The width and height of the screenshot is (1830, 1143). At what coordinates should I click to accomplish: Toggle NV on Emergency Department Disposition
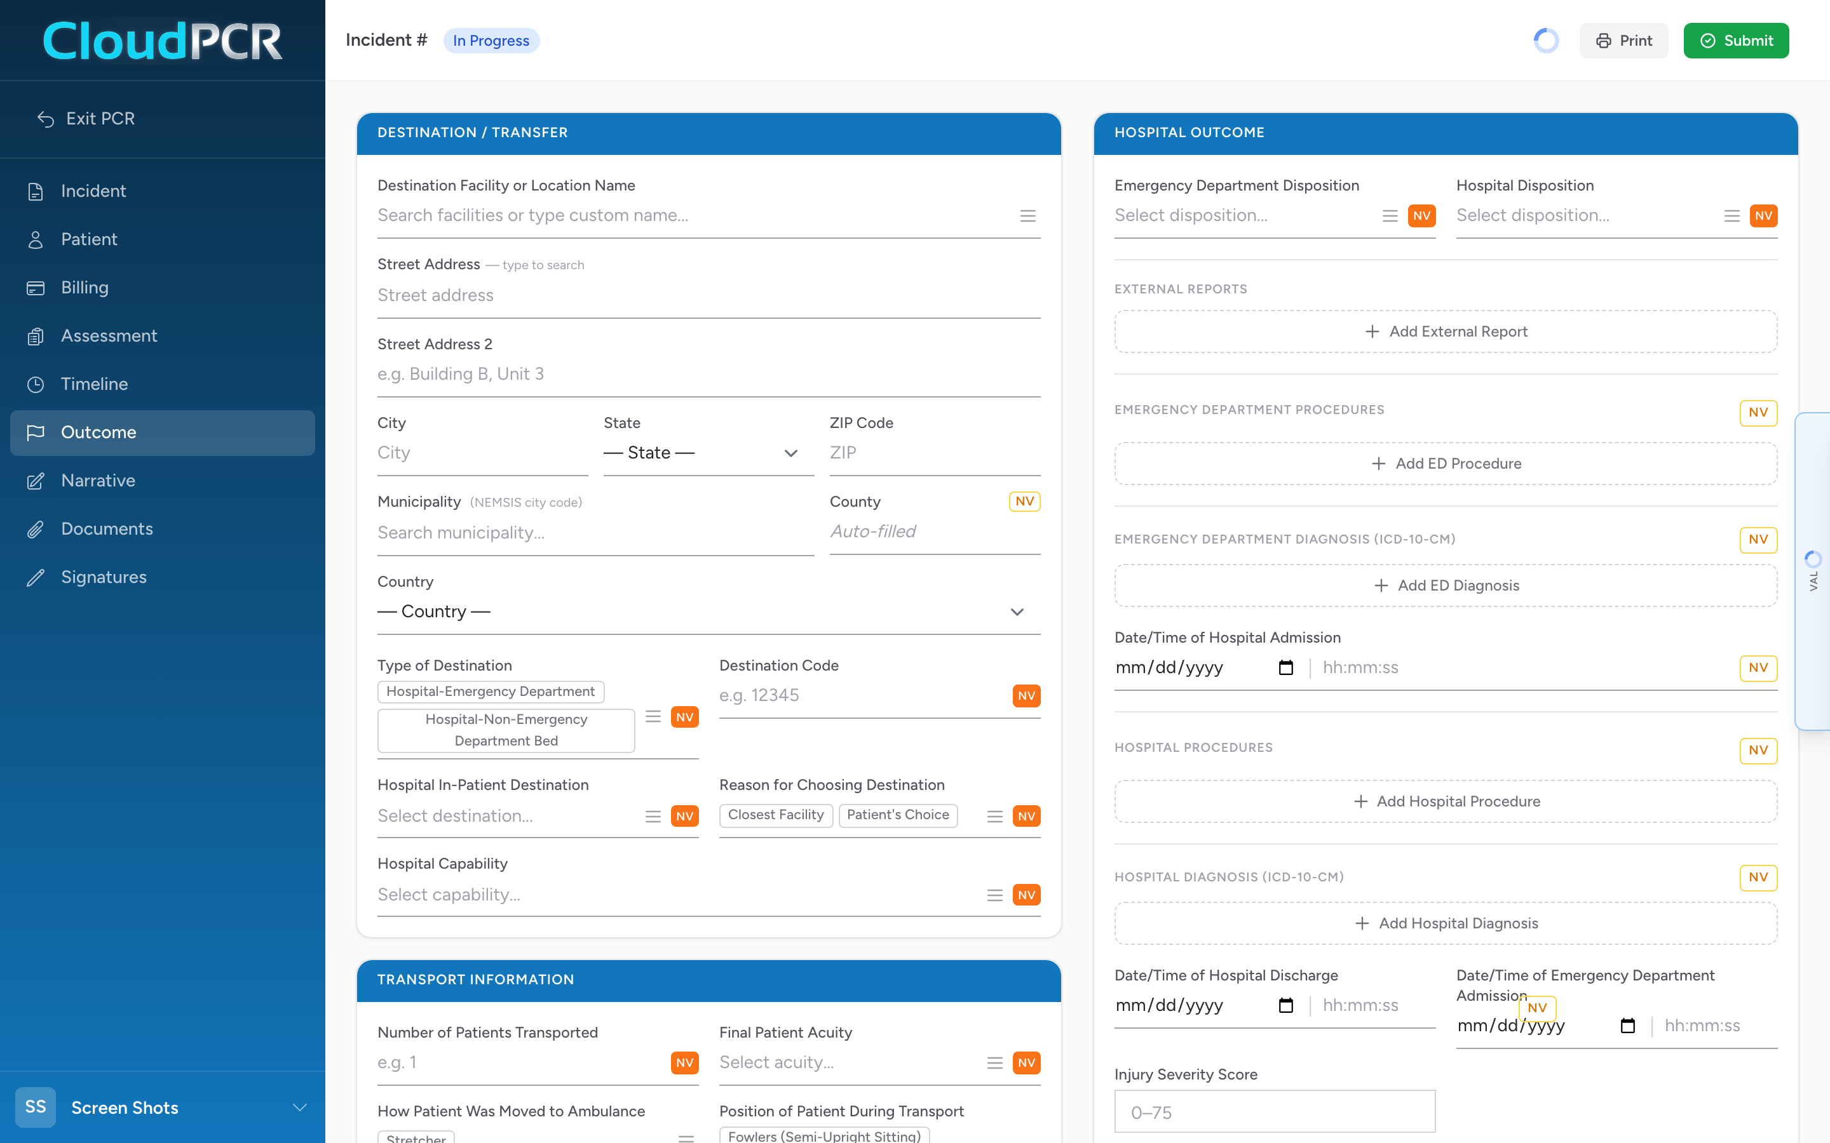[1421, 216]
